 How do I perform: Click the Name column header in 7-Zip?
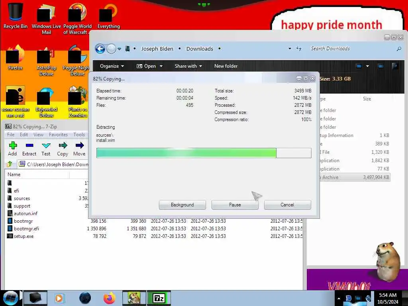pos(37,175)
